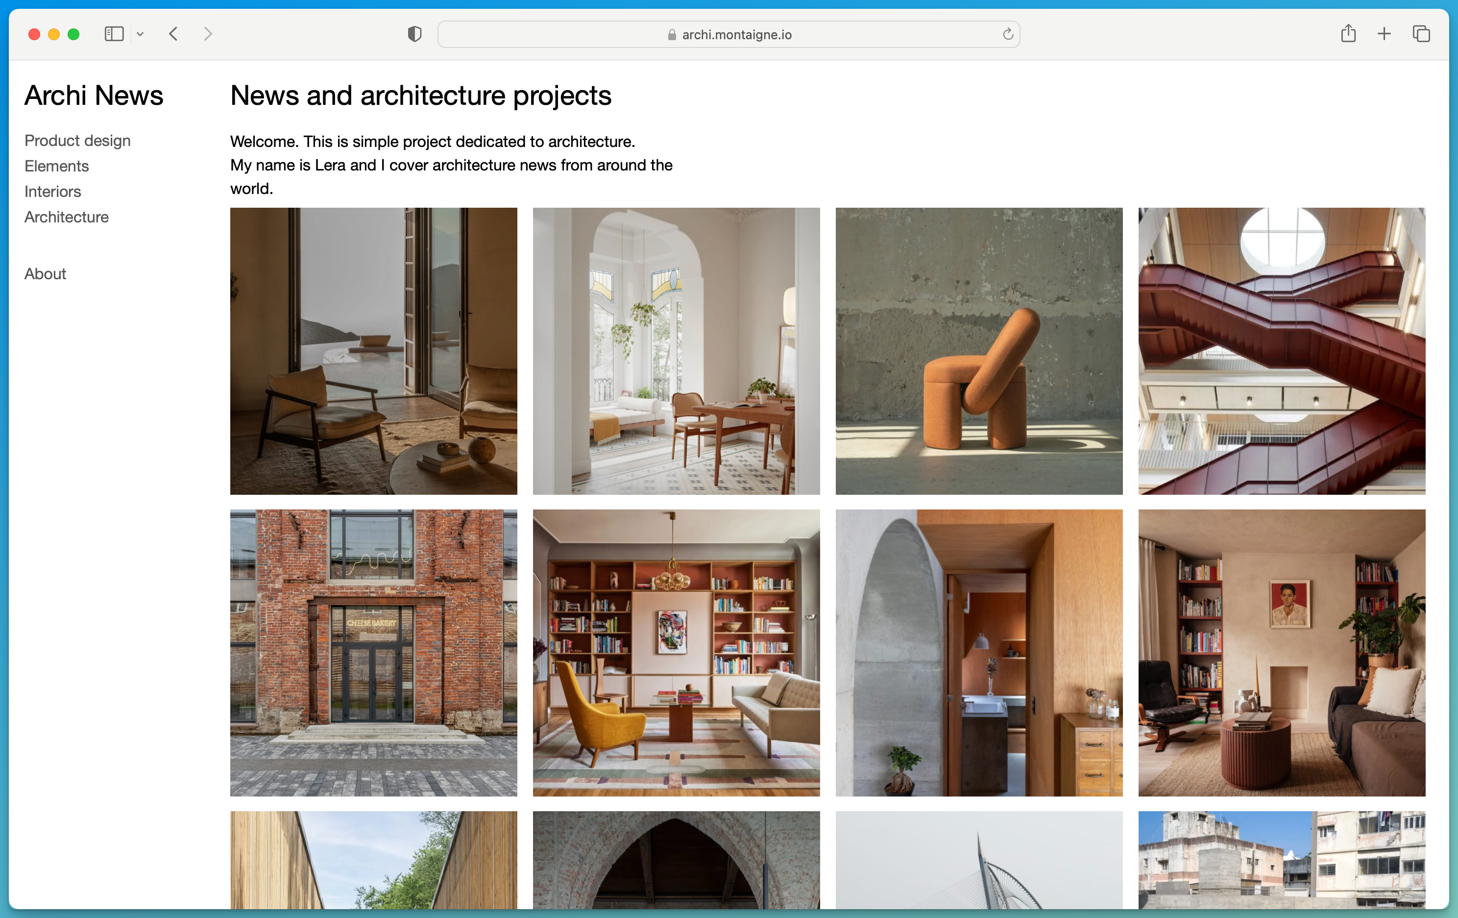Minimize window with yellow button
Image resolution: width=1458 pixels, height=918 pixels.
click(x=54, y=34)
